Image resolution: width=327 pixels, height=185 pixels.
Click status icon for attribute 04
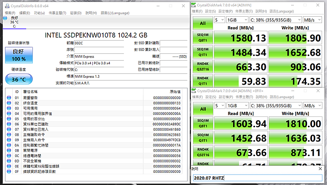(x=9, y=114)
